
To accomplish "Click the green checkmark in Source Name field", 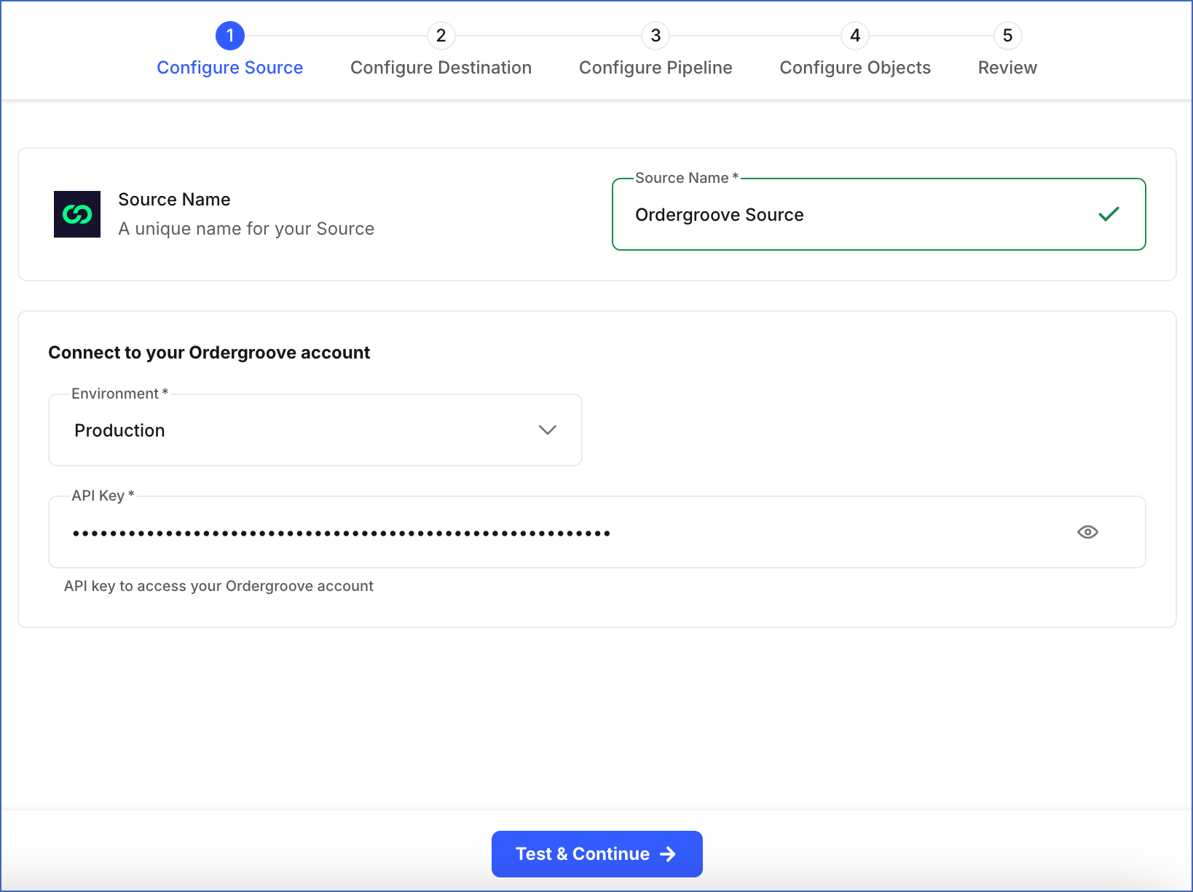I will point(1109,214).
